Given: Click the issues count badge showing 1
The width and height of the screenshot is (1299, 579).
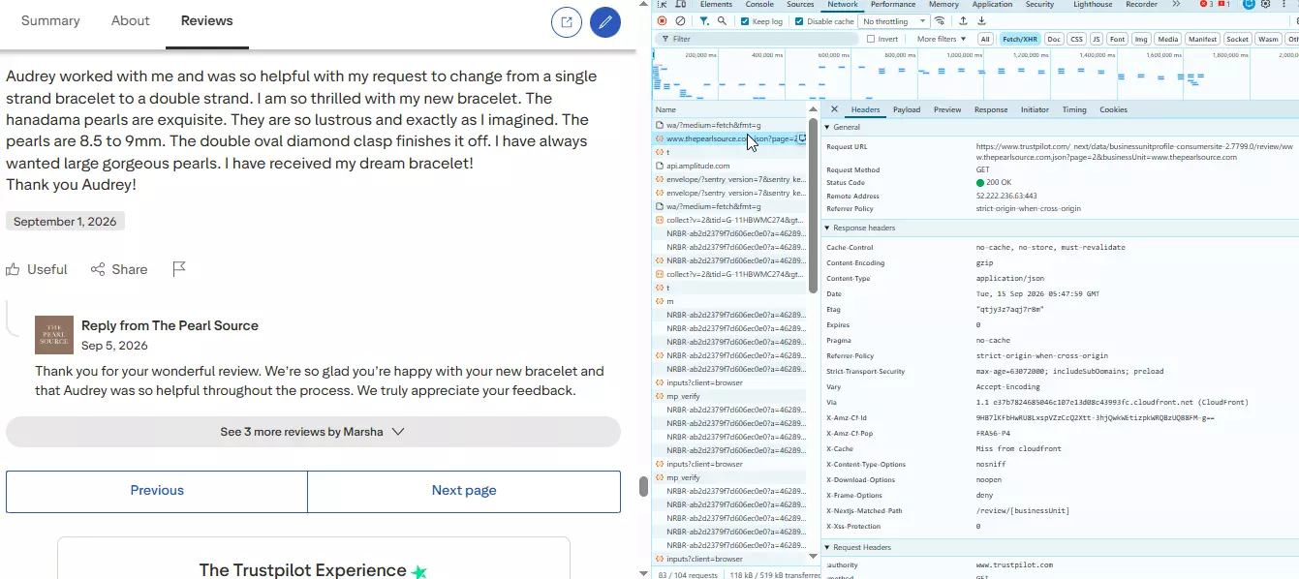Looking at the screenshot, I should tap(1224, 5).
